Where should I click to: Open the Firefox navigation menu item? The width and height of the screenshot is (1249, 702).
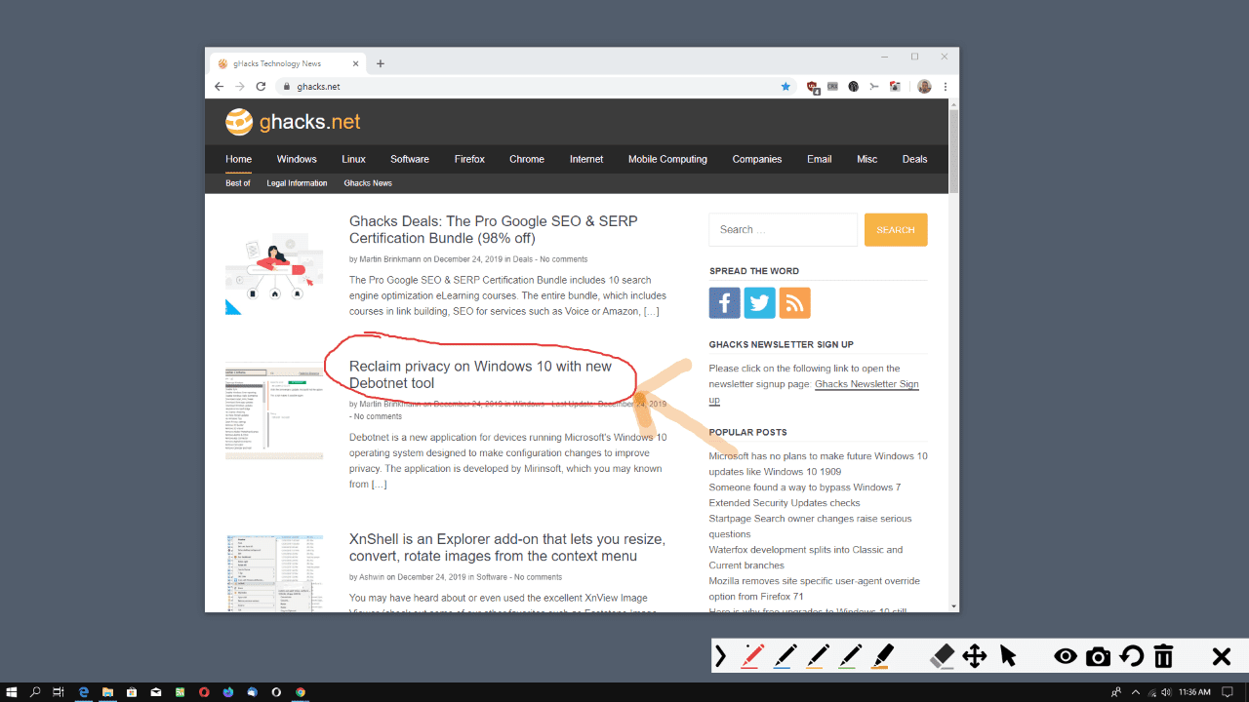469,159
